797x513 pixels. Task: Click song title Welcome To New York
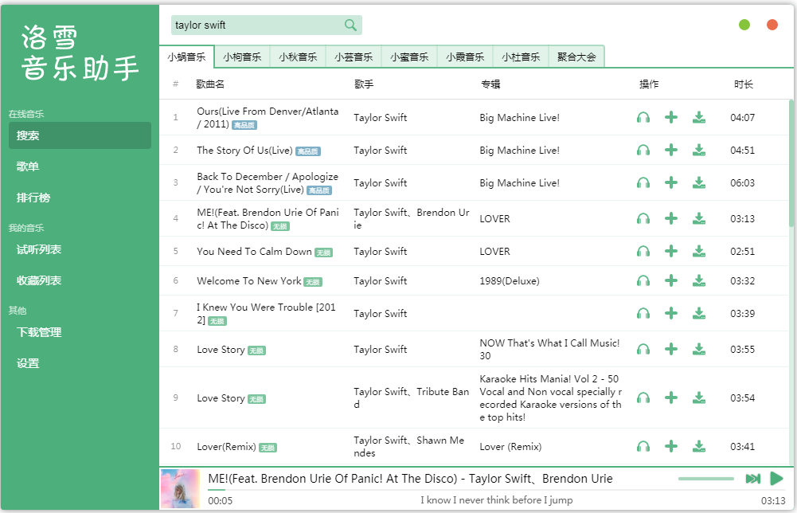point(249,280)
